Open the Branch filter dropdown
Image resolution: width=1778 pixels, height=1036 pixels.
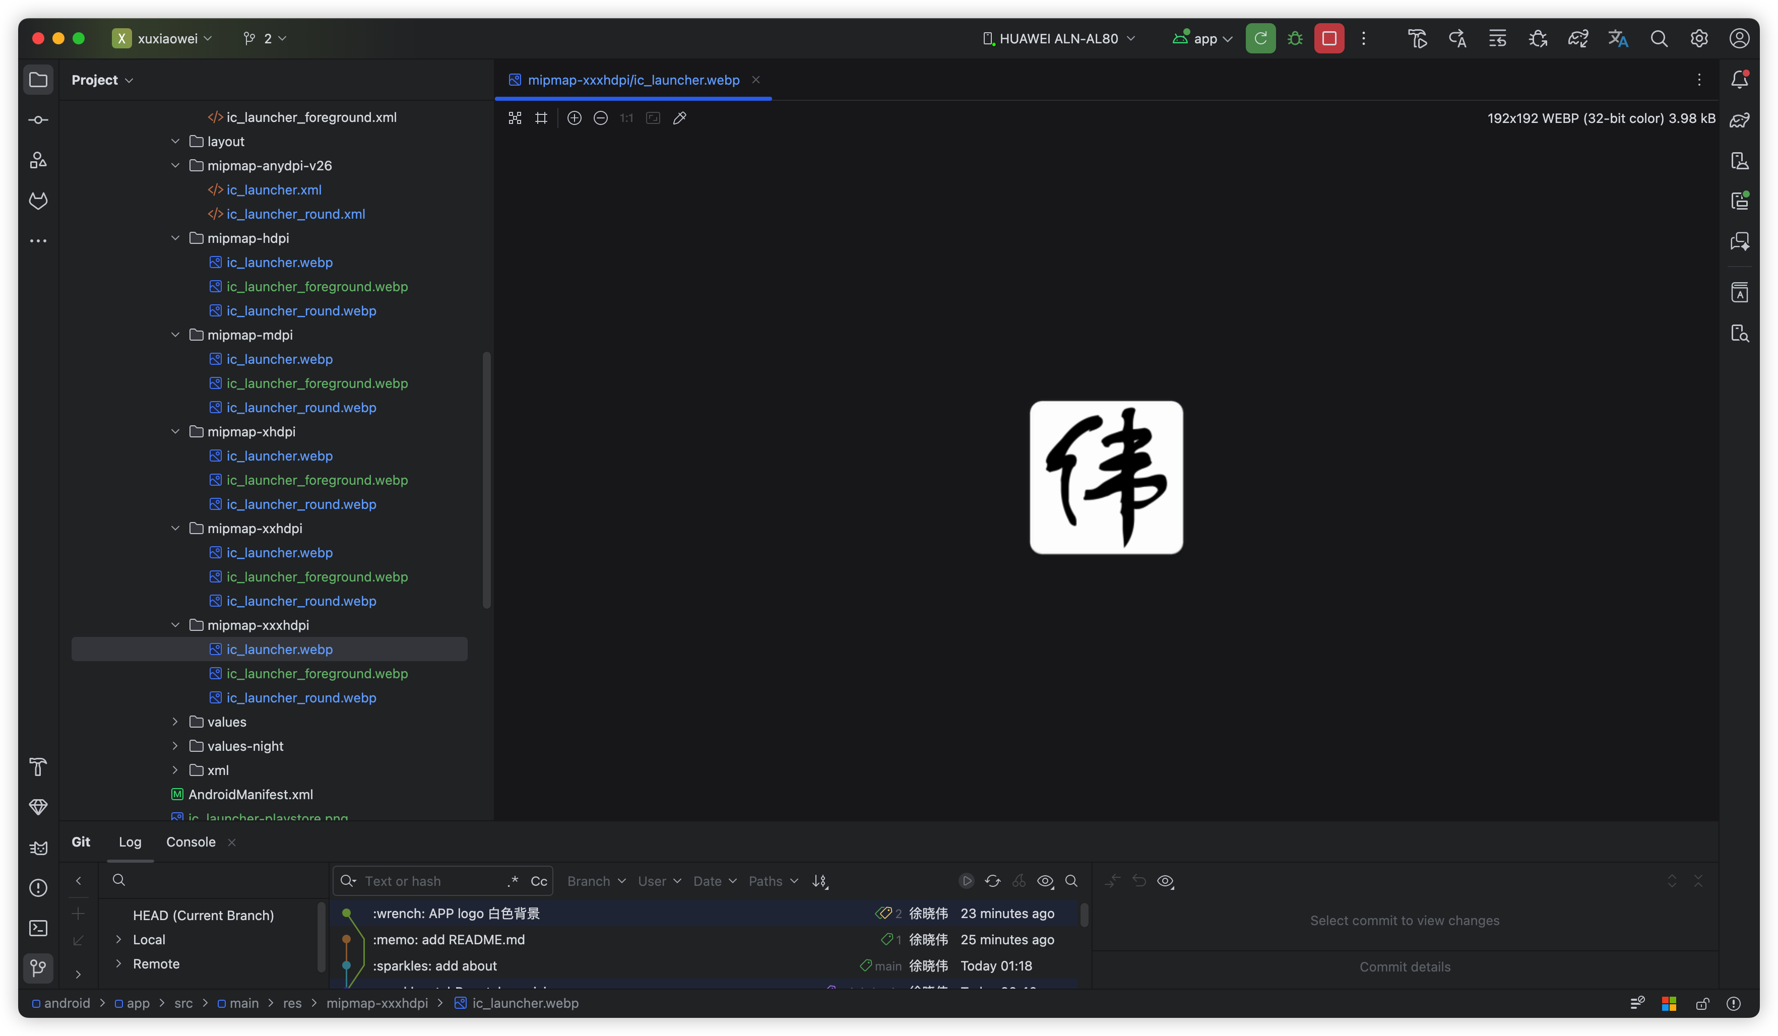click(596, 881)
